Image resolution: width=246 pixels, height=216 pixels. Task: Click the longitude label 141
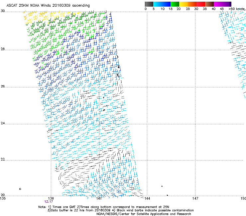(x=99, y=198)
